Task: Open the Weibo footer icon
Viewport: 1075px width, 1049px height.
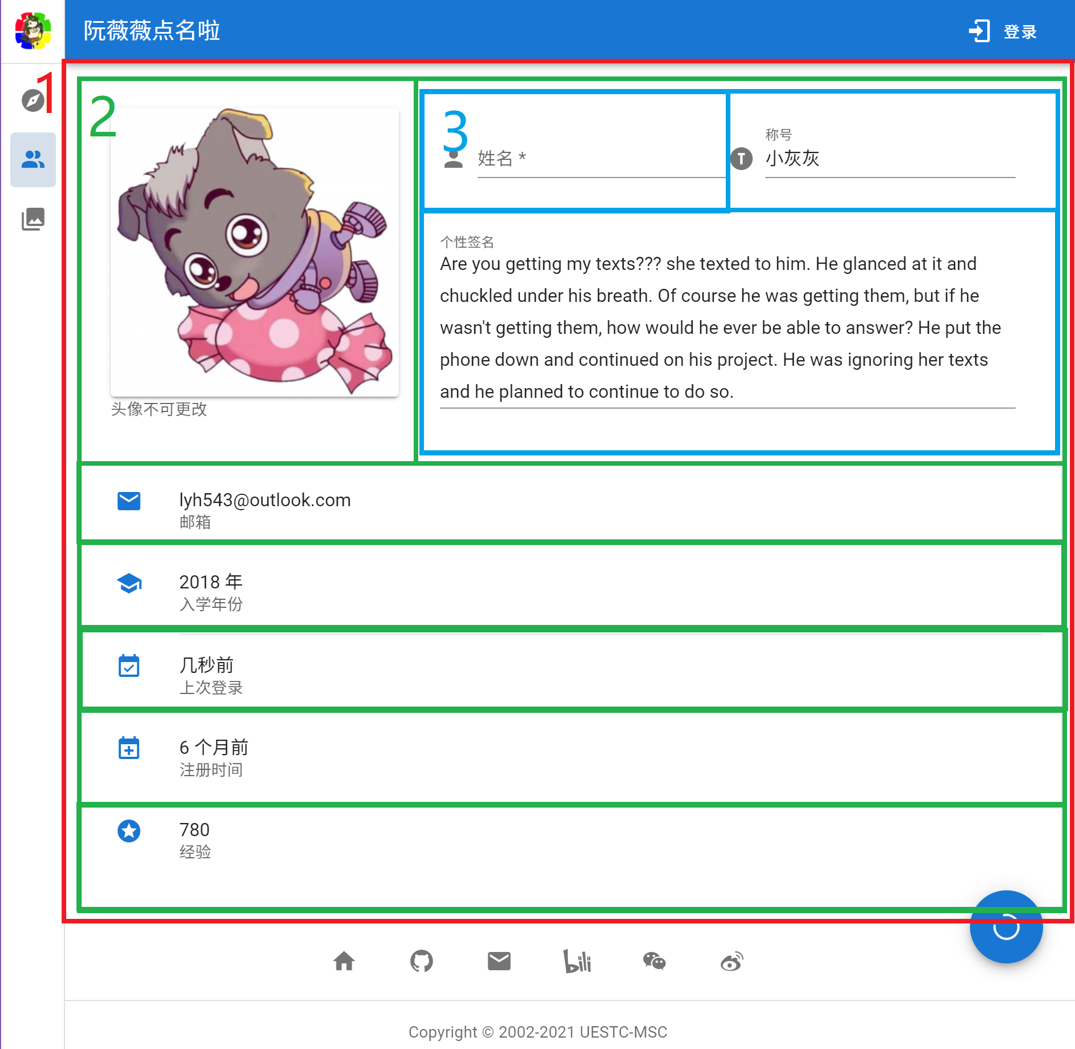Action: [x=732, y=962]
